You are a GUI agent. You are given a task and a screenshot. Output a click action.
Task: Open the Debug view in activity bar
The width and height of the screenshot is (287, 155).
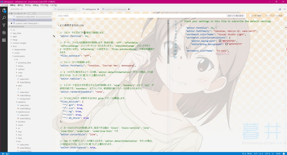coord(4,33)
